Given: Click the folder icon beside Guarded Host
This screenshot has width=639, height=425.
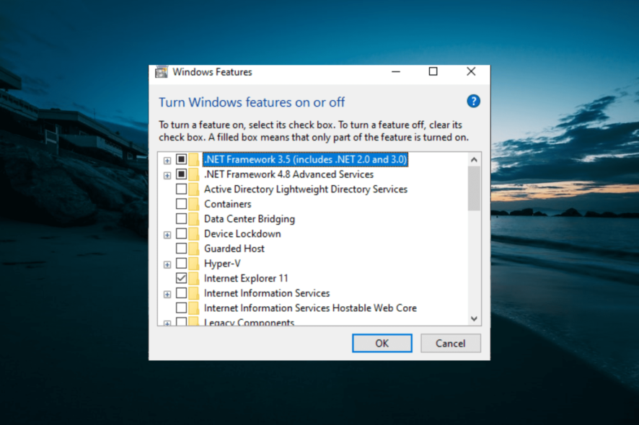Looking at the screenshot, I should 194,249.
